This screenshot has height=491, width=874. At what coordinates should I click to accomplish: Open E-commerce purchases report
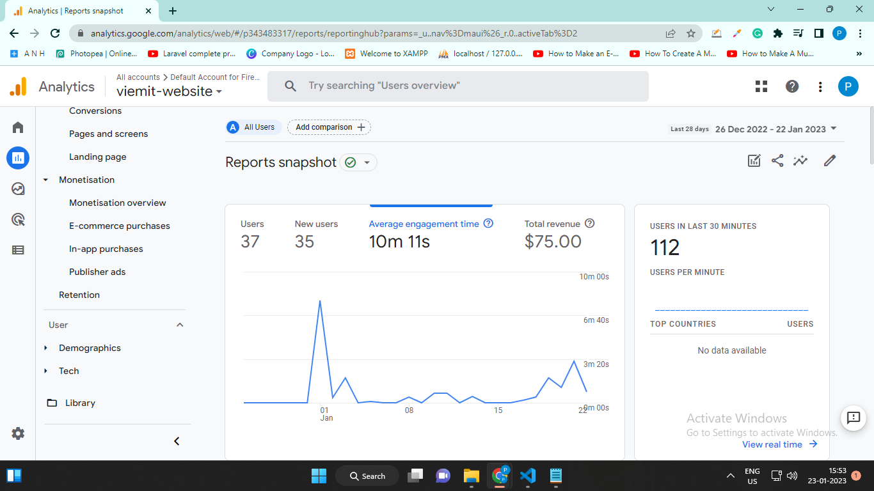[x=120, y=226]
